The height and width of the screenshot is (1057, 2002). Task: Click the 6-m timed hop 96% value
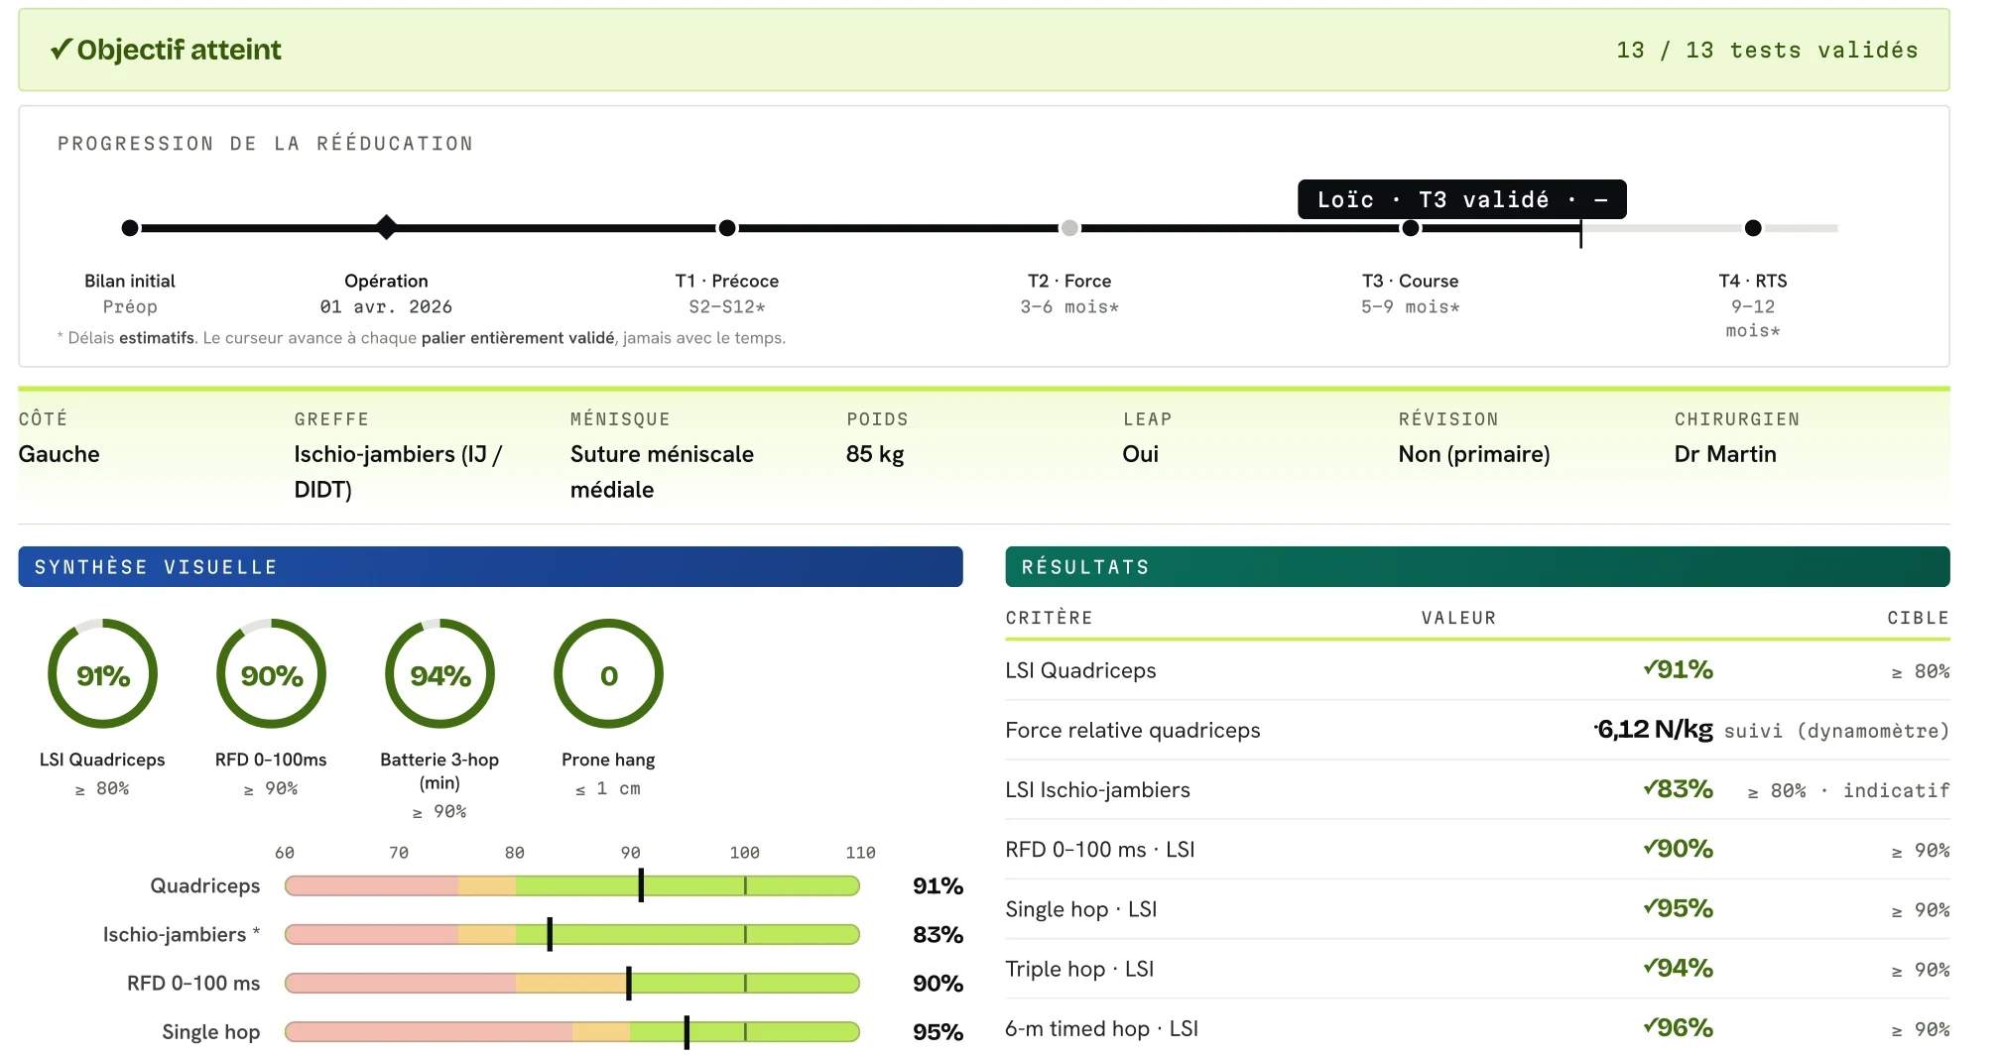(x=1678, y=1027)
